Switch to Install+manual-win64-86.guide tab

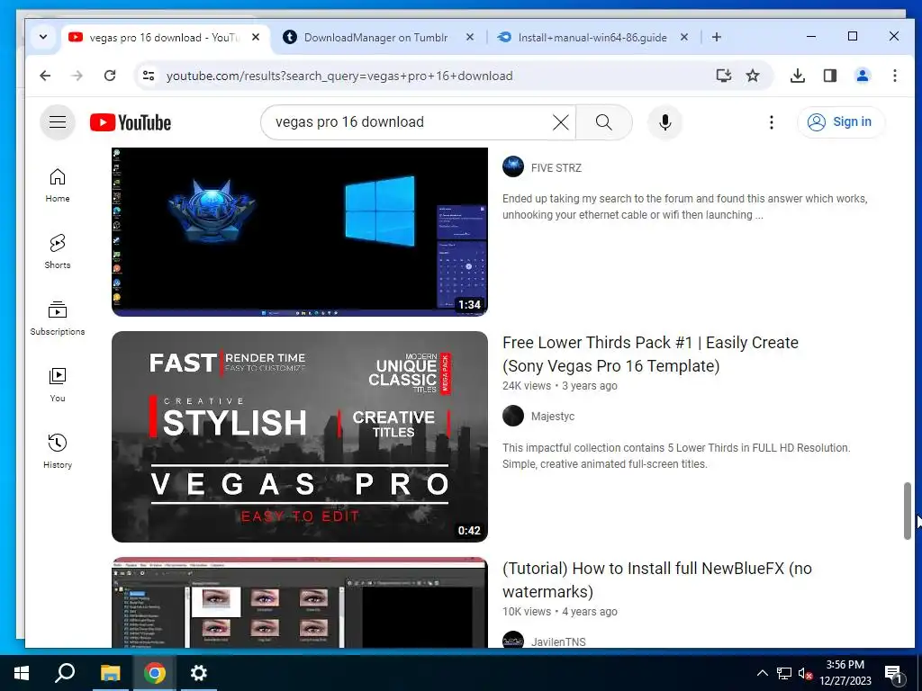point(592,38)
